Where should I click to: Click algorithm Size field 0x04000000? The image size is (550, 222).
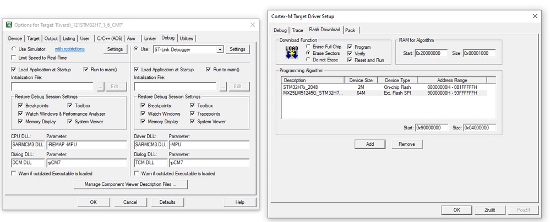[480, 127]
